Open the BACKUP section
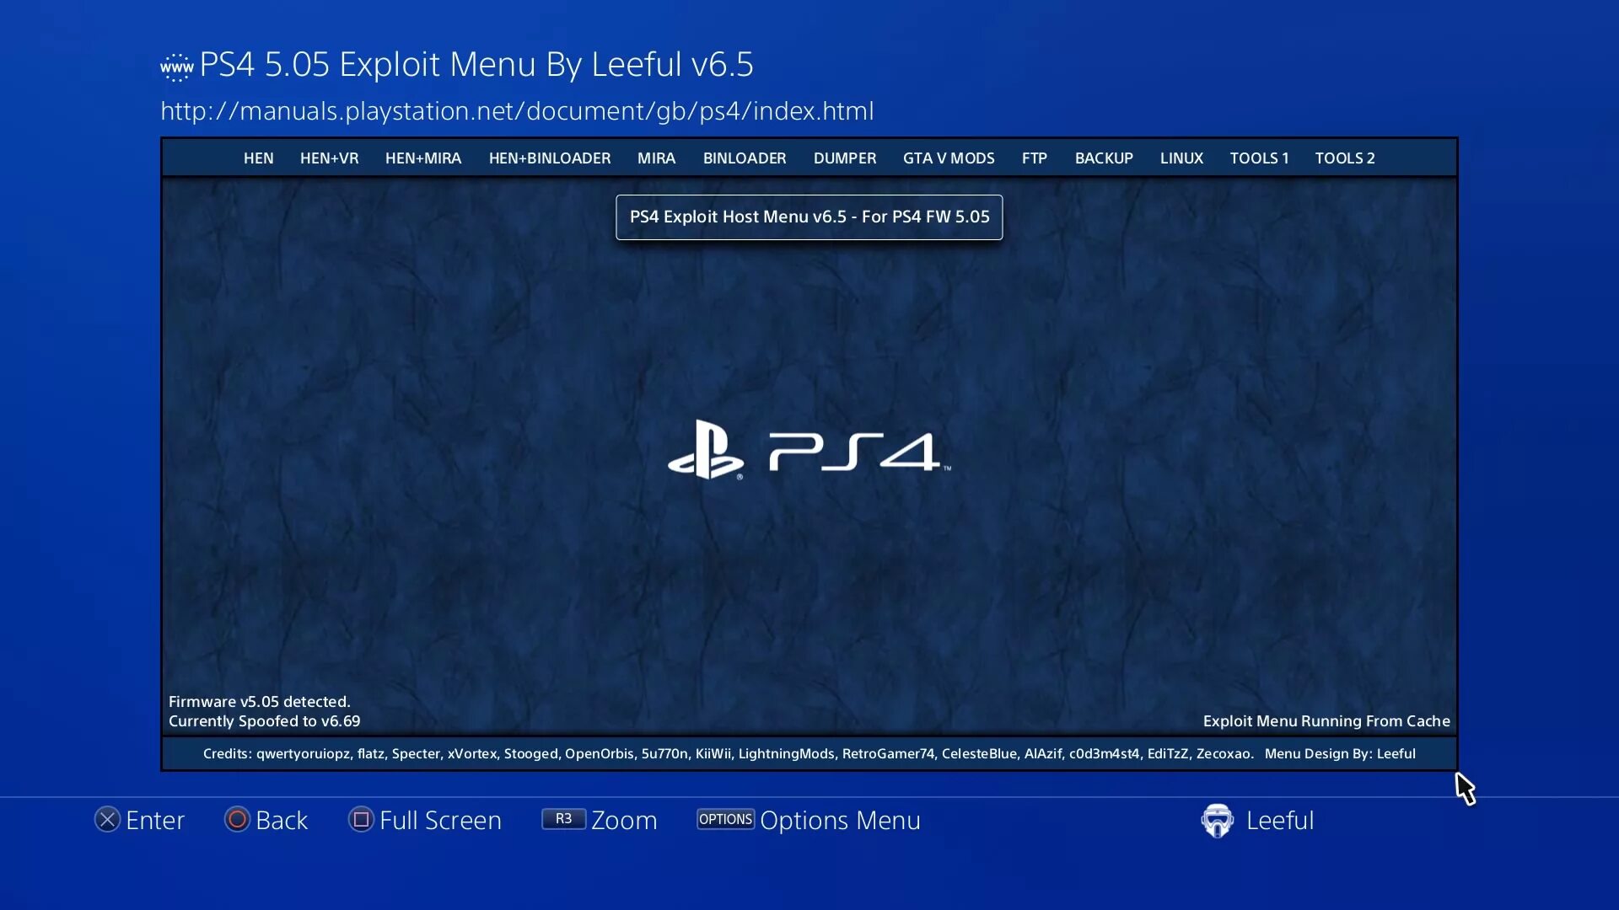This screenshot has height=910, width=1619. coord(1104,158)
